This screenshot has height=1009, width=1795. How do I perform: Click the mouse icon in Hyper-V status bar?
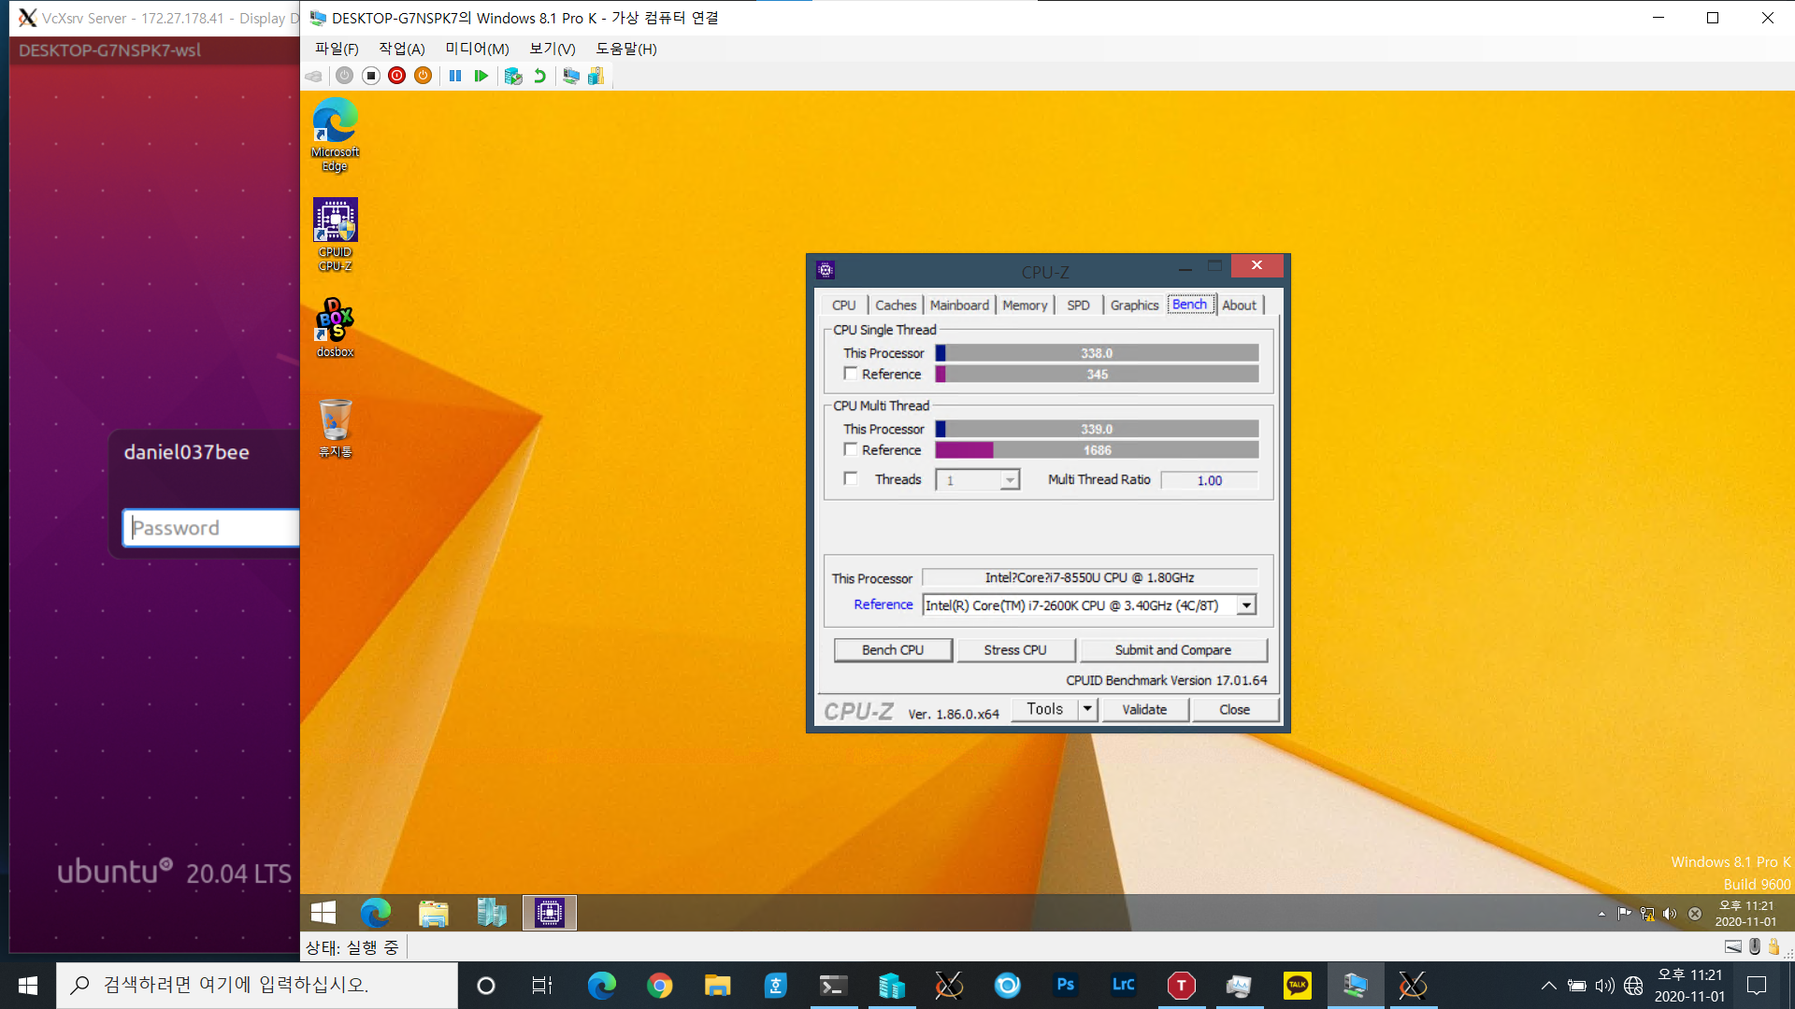point(1754,946)
